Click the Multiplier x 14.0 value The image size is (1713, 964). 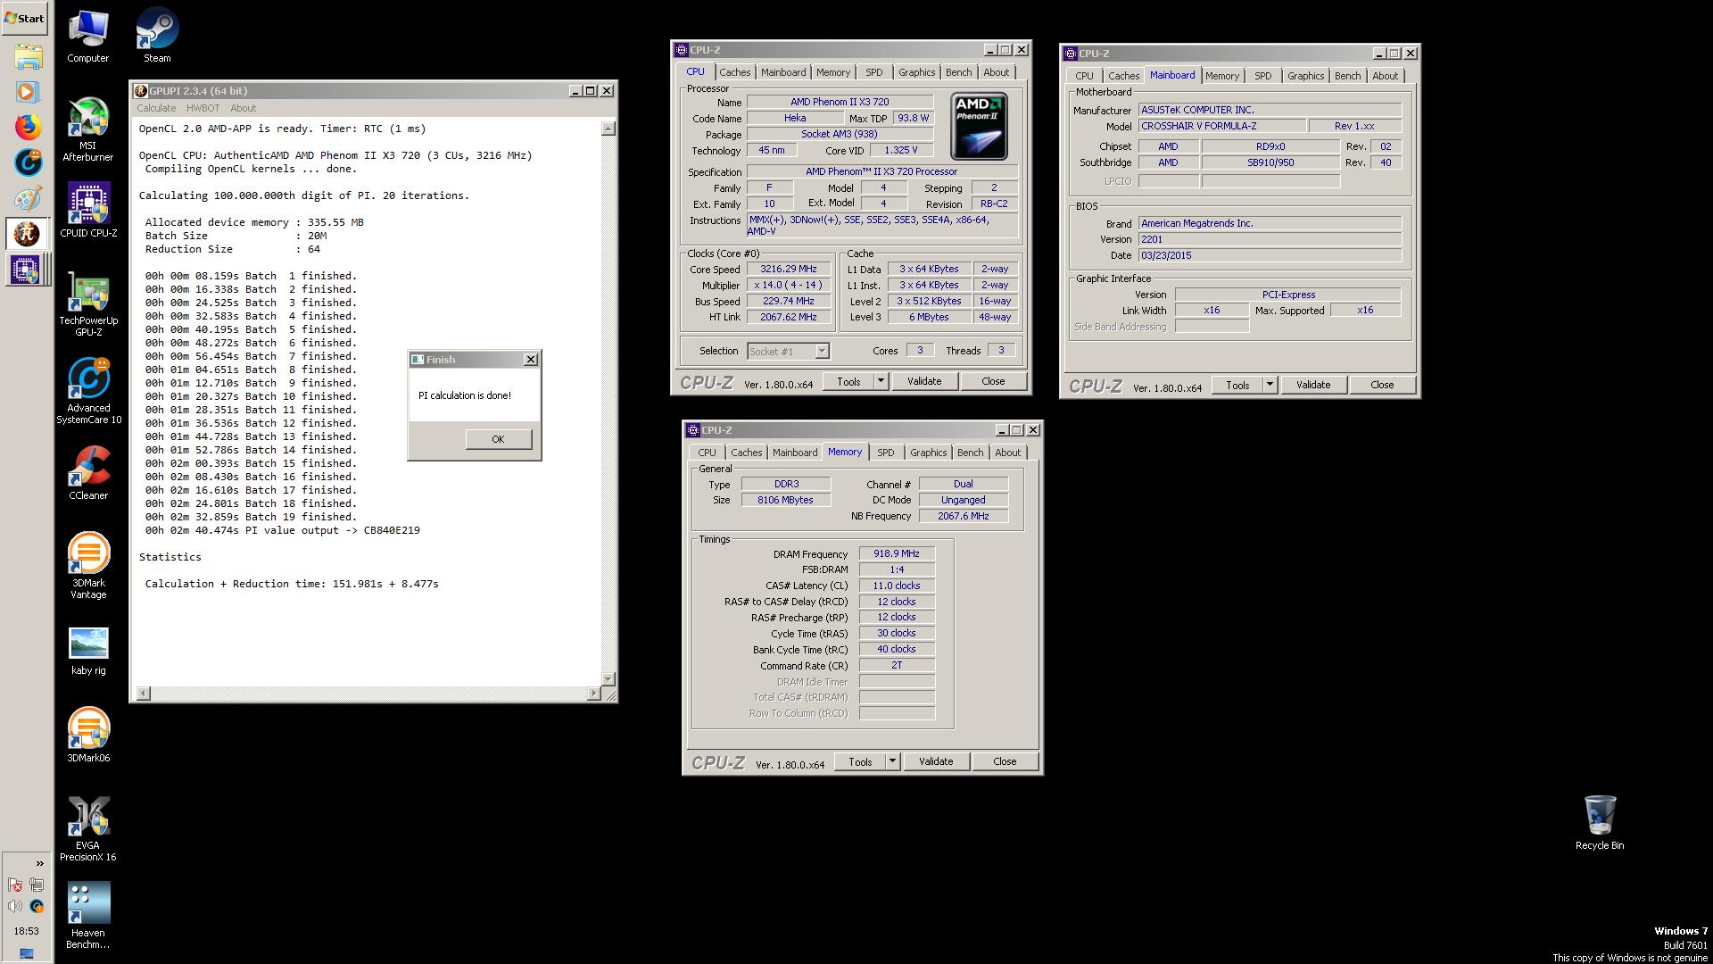[x=789, y=285]
